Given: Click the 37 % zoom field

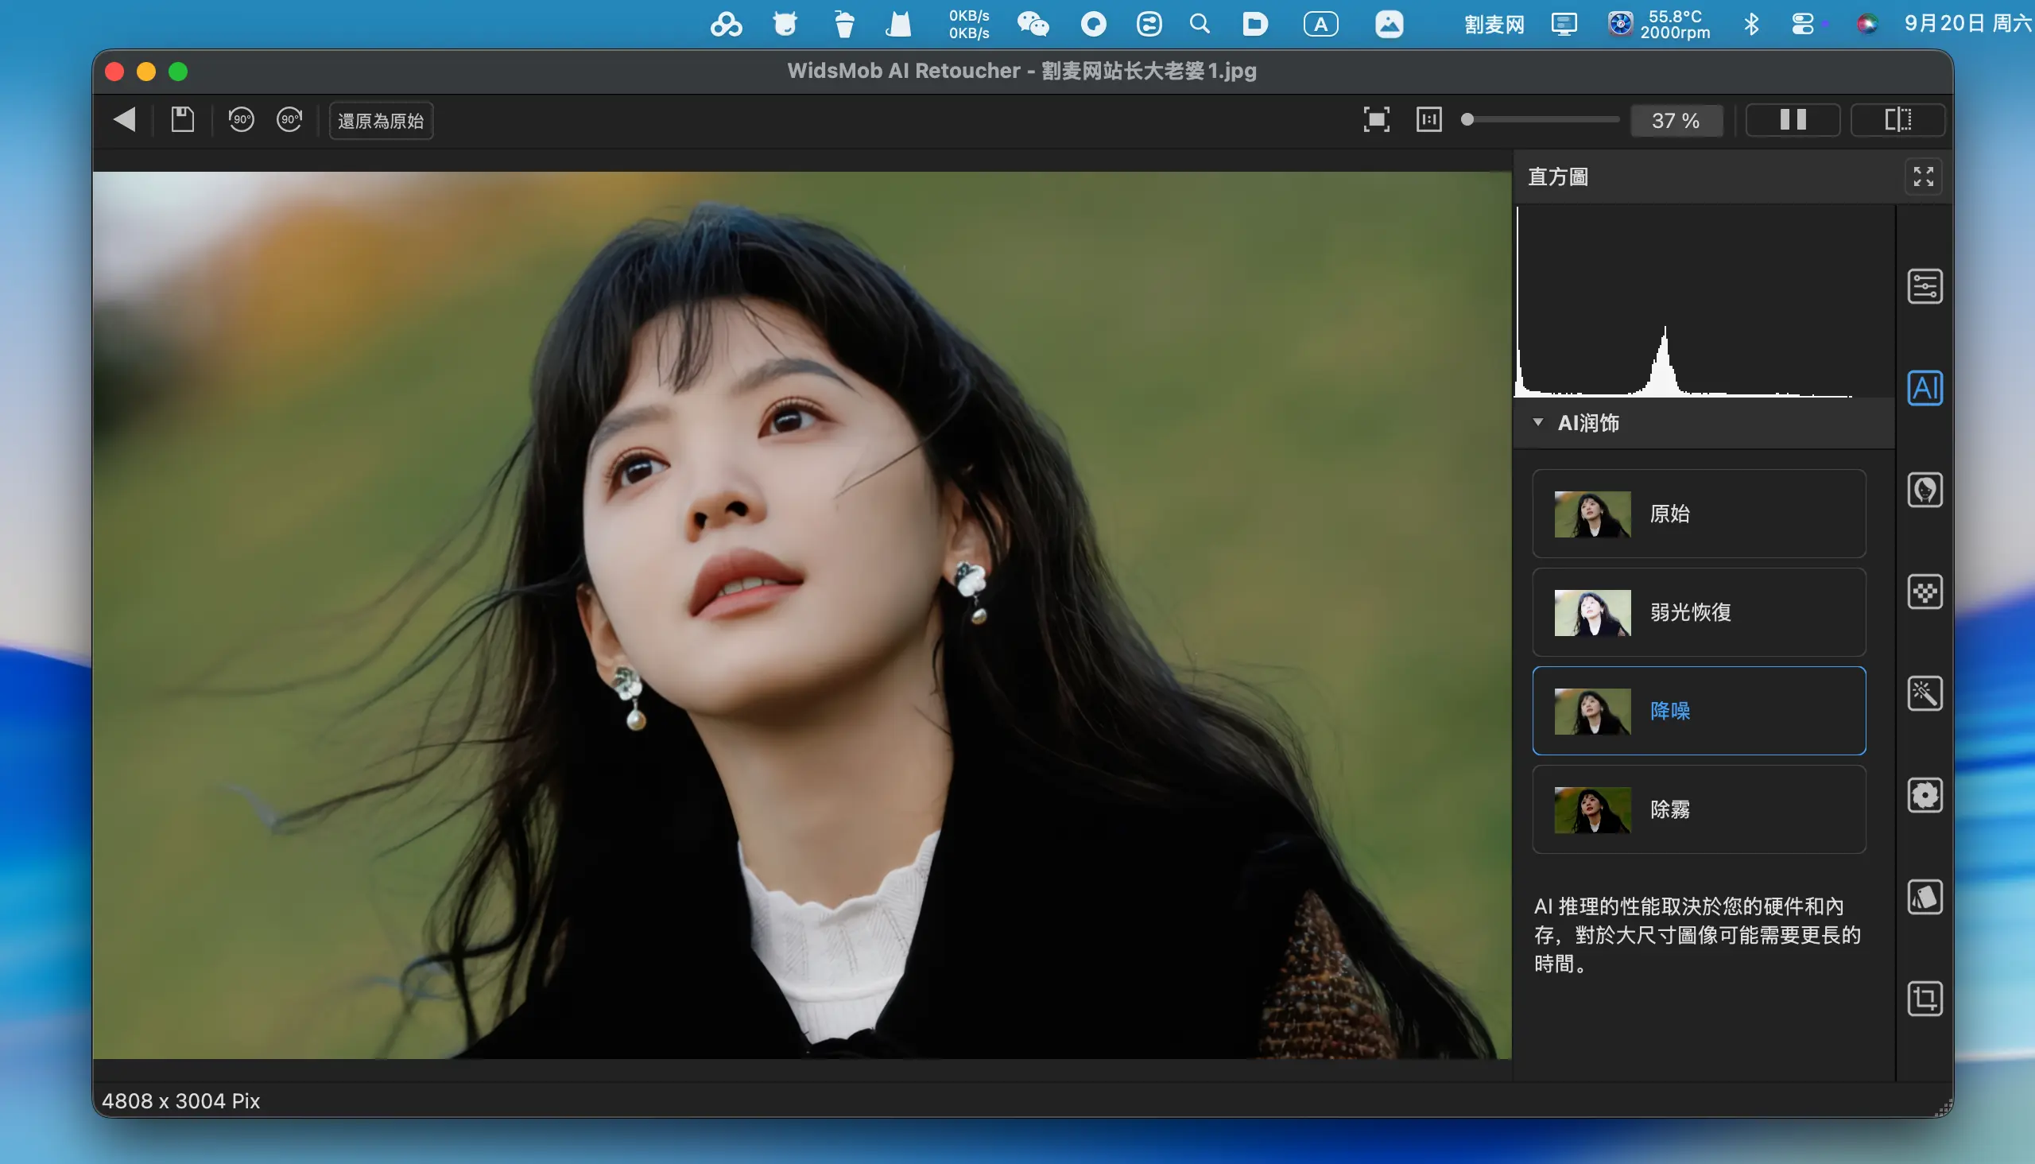Looking at the screenshot, I should pos(1676,121).
